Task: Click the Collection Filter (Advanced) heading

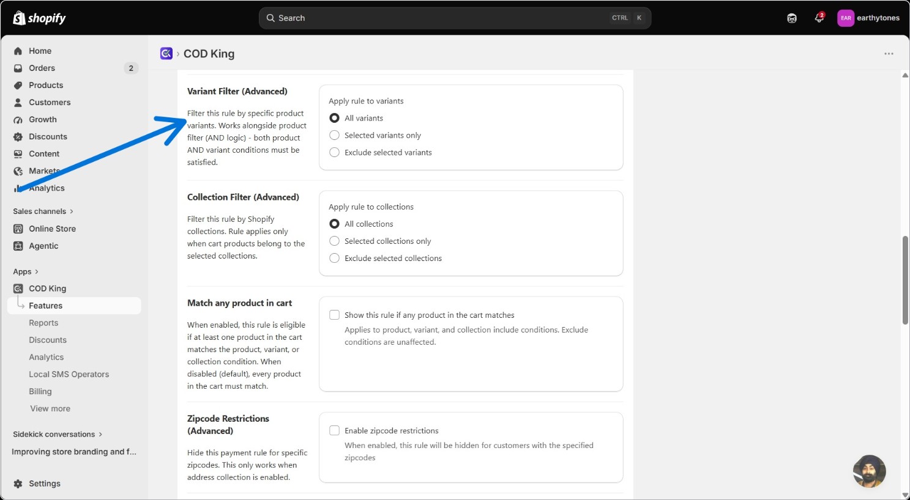Action: [x=244, y=197]
